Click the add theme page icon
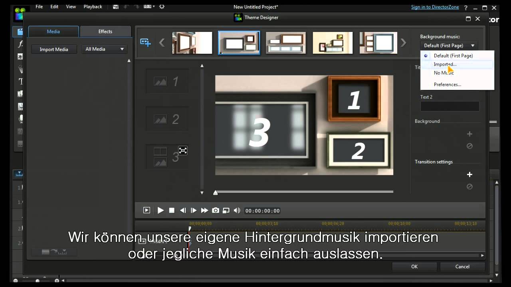Viewport: 511px width, 287px height. [x=145, y=42]
